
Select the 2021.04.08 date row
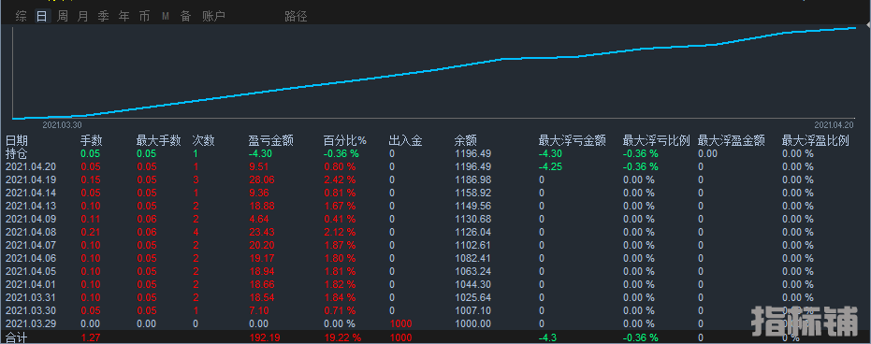(x=436, y=232)
